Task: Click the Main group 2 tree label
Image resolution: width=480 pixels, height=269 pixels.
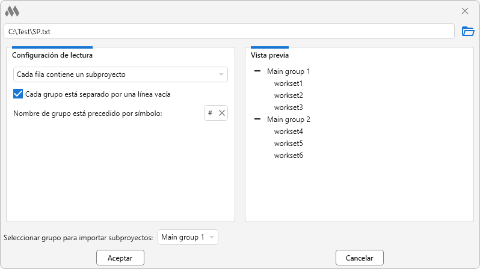Action: pos(288,119)
